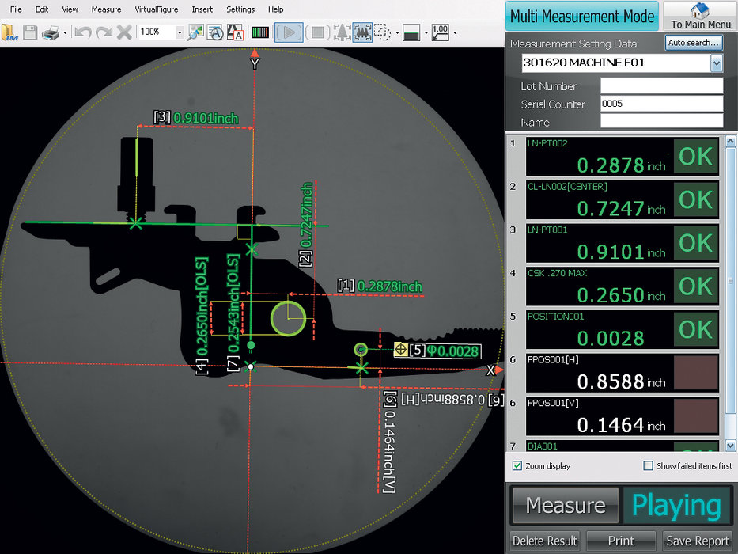This screenshot has width=738, height=554.
Task: Open the Measure menu
Action: [x=106, y=9]
